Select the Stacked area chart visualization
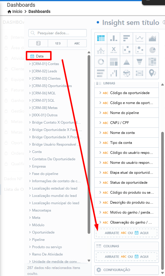 pos(152,38)
